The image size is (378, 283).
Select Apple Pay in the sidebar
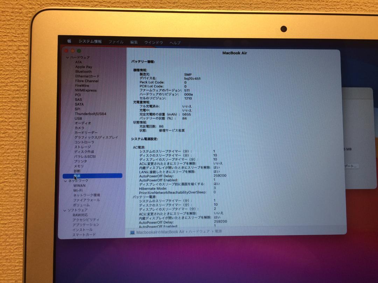pos(83,67)
